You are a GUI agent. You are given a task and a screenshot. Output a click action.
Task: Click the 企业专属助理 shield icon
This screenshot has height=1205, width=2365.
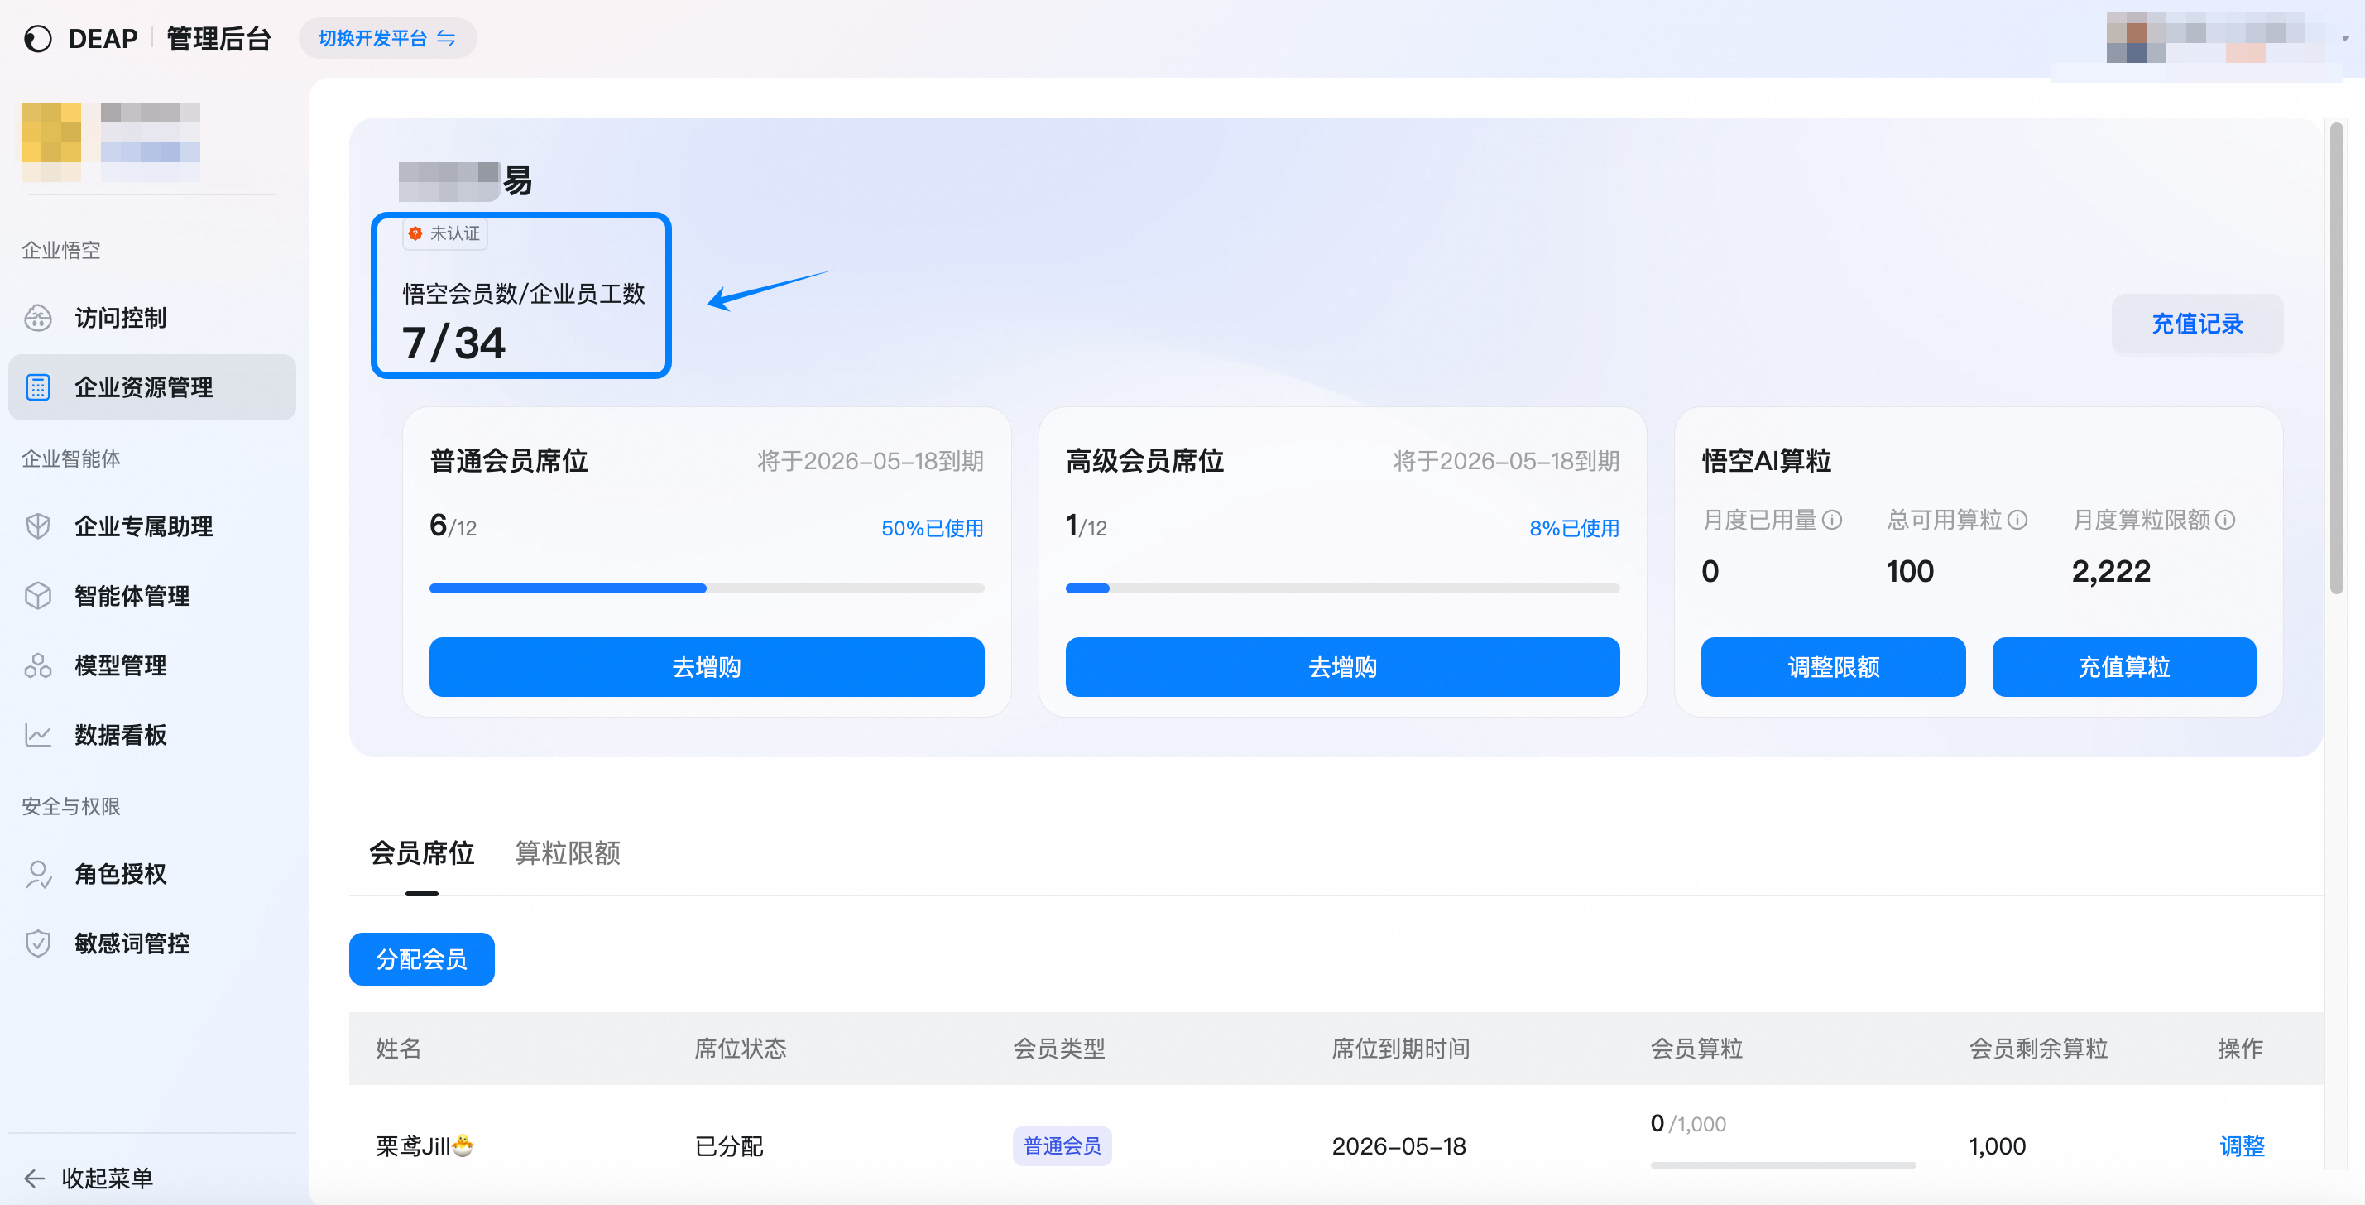coord(37,526)
